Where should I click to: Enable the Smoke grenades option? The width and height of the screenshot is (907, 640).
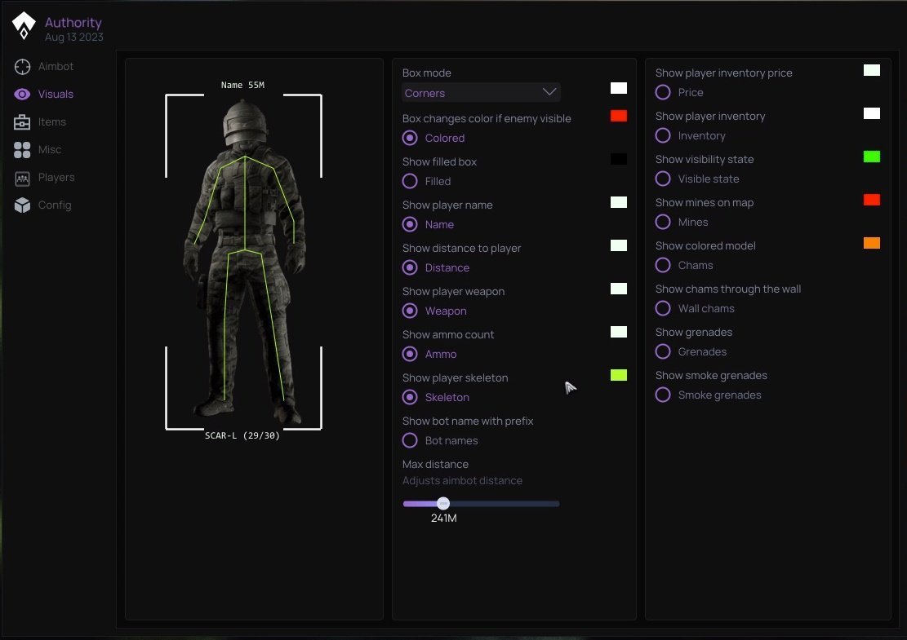[x=663, y=395]
